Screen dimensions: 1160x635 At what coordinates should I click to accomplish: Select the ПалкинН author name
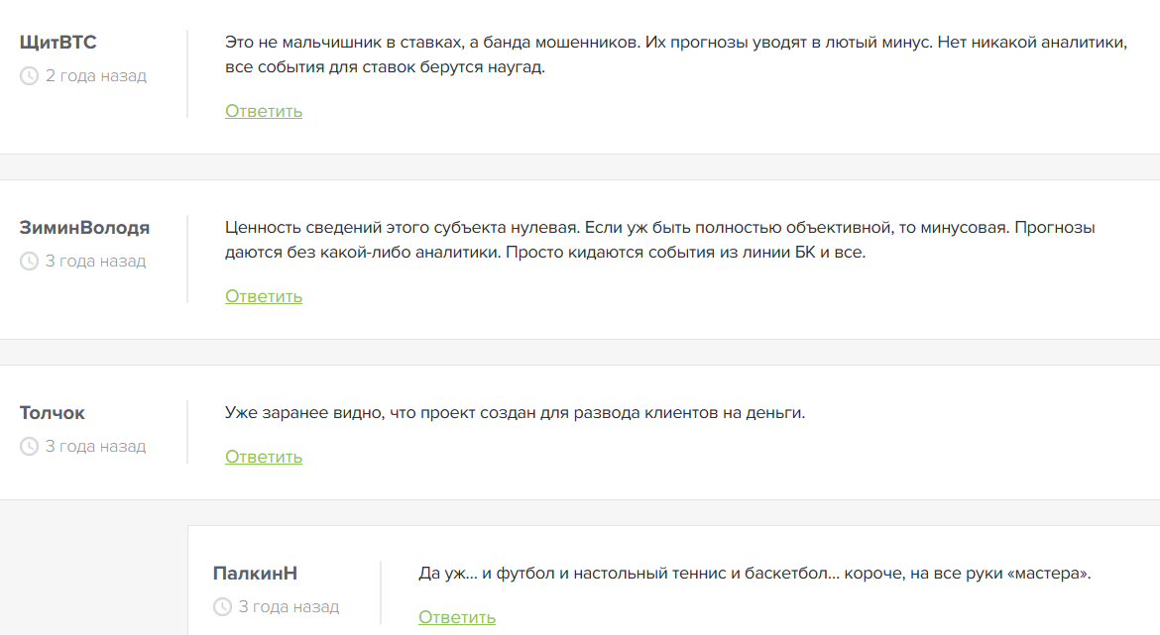[x=255, y=573]
